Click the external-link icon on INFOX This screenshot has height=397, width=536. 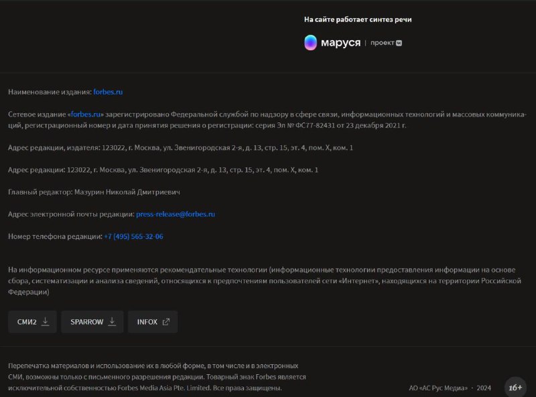(x=165, y=322)
